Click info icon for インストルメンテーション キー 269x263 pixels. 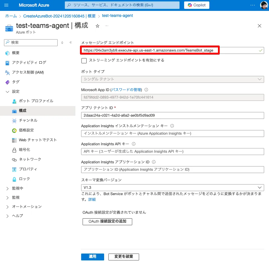pyautogui.click(x=172, y=126)
